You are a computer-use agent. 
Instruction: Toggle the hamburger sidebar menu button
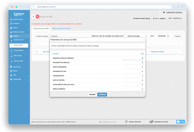tap(33, 16)
